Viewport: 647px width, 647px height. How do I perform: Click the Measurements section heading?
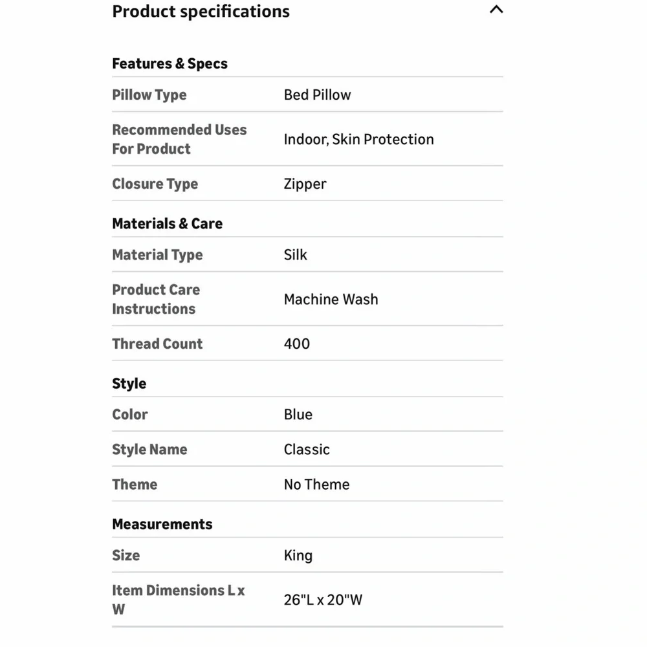162,525
